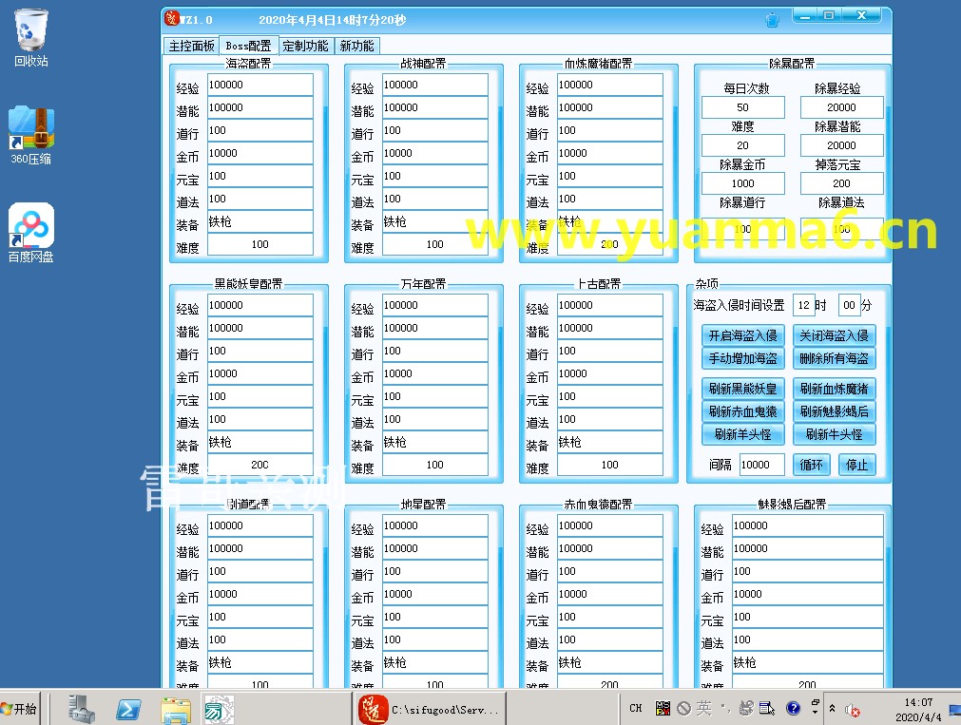The height and width of the screenshot is (725, 961).
Task: Select the 新功能 tab
Action: [x=356, y=46]
